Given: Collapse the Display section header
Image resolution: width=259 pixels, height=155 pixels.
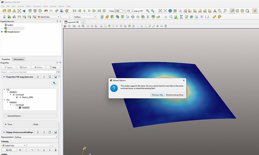Looking at the screenshot, I should pos(18,132).
